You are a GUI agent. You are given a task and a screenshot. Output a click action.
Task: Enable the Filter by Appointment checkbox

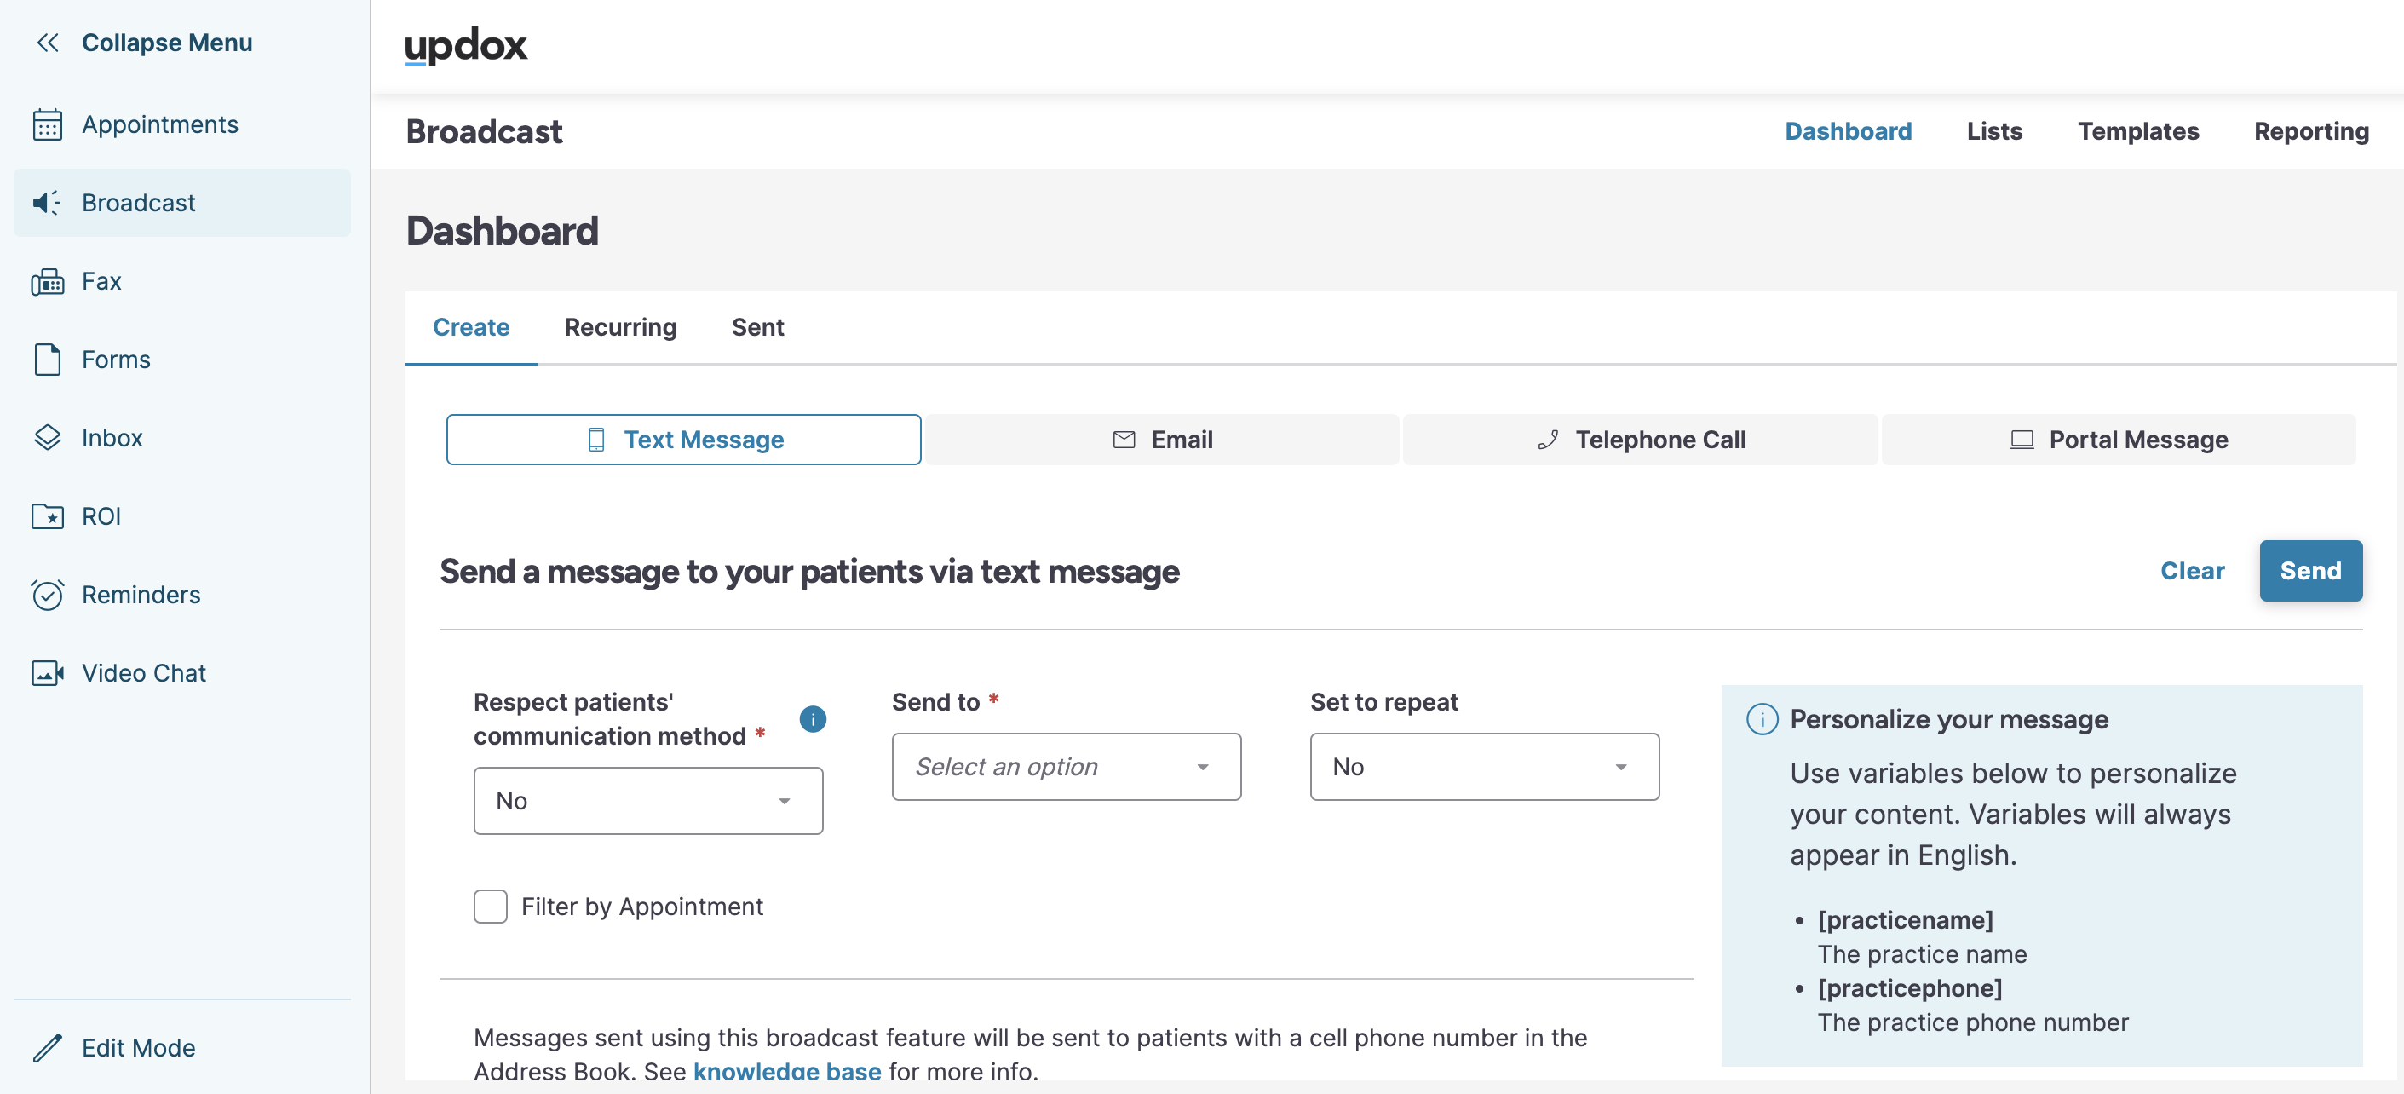[x=490, y=907]
